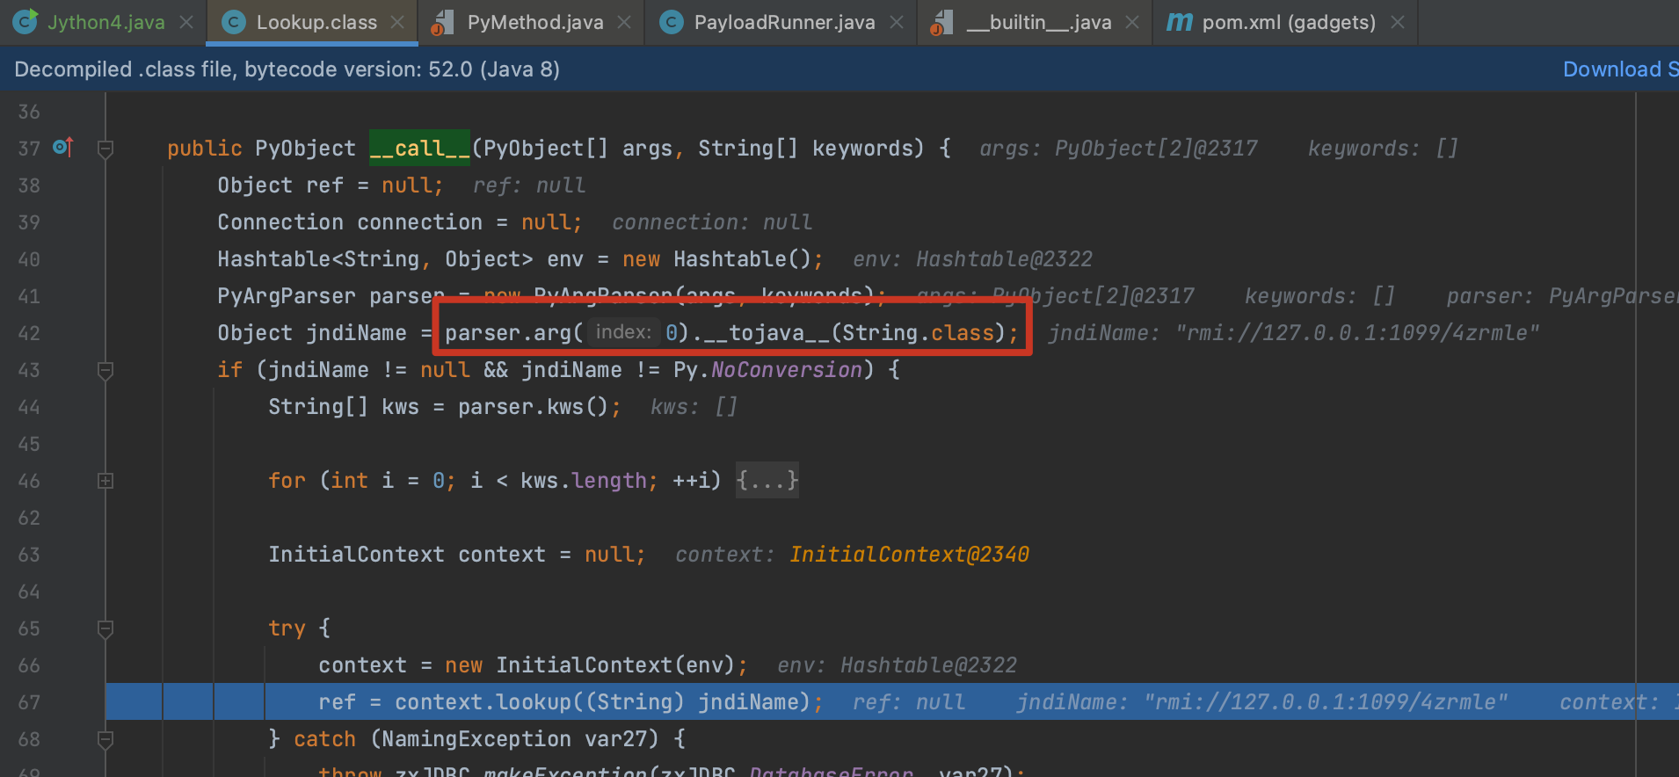Click line number 37 in the gutter
Viewport: 1679px width, 777px height.
[29, 149]
